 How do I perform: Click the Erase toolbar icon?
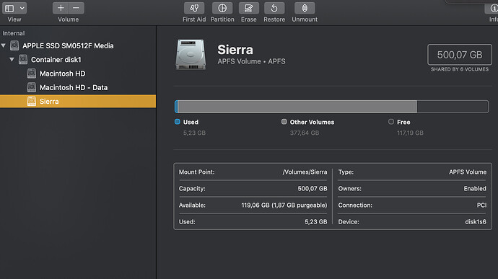(249, 8)
